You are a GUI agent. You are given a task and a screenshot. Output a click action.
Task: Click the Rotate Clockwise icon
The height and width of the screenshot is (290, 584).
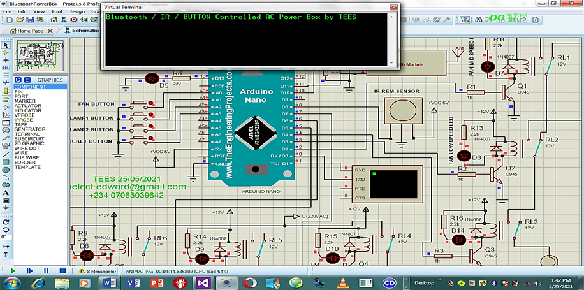coord(6,221)
